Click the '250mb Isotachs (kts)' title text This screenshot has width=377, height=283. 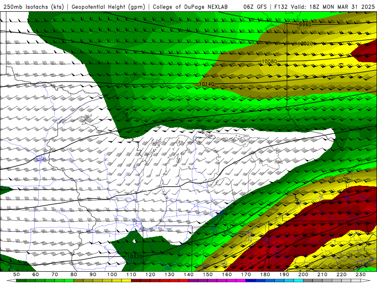33,7
